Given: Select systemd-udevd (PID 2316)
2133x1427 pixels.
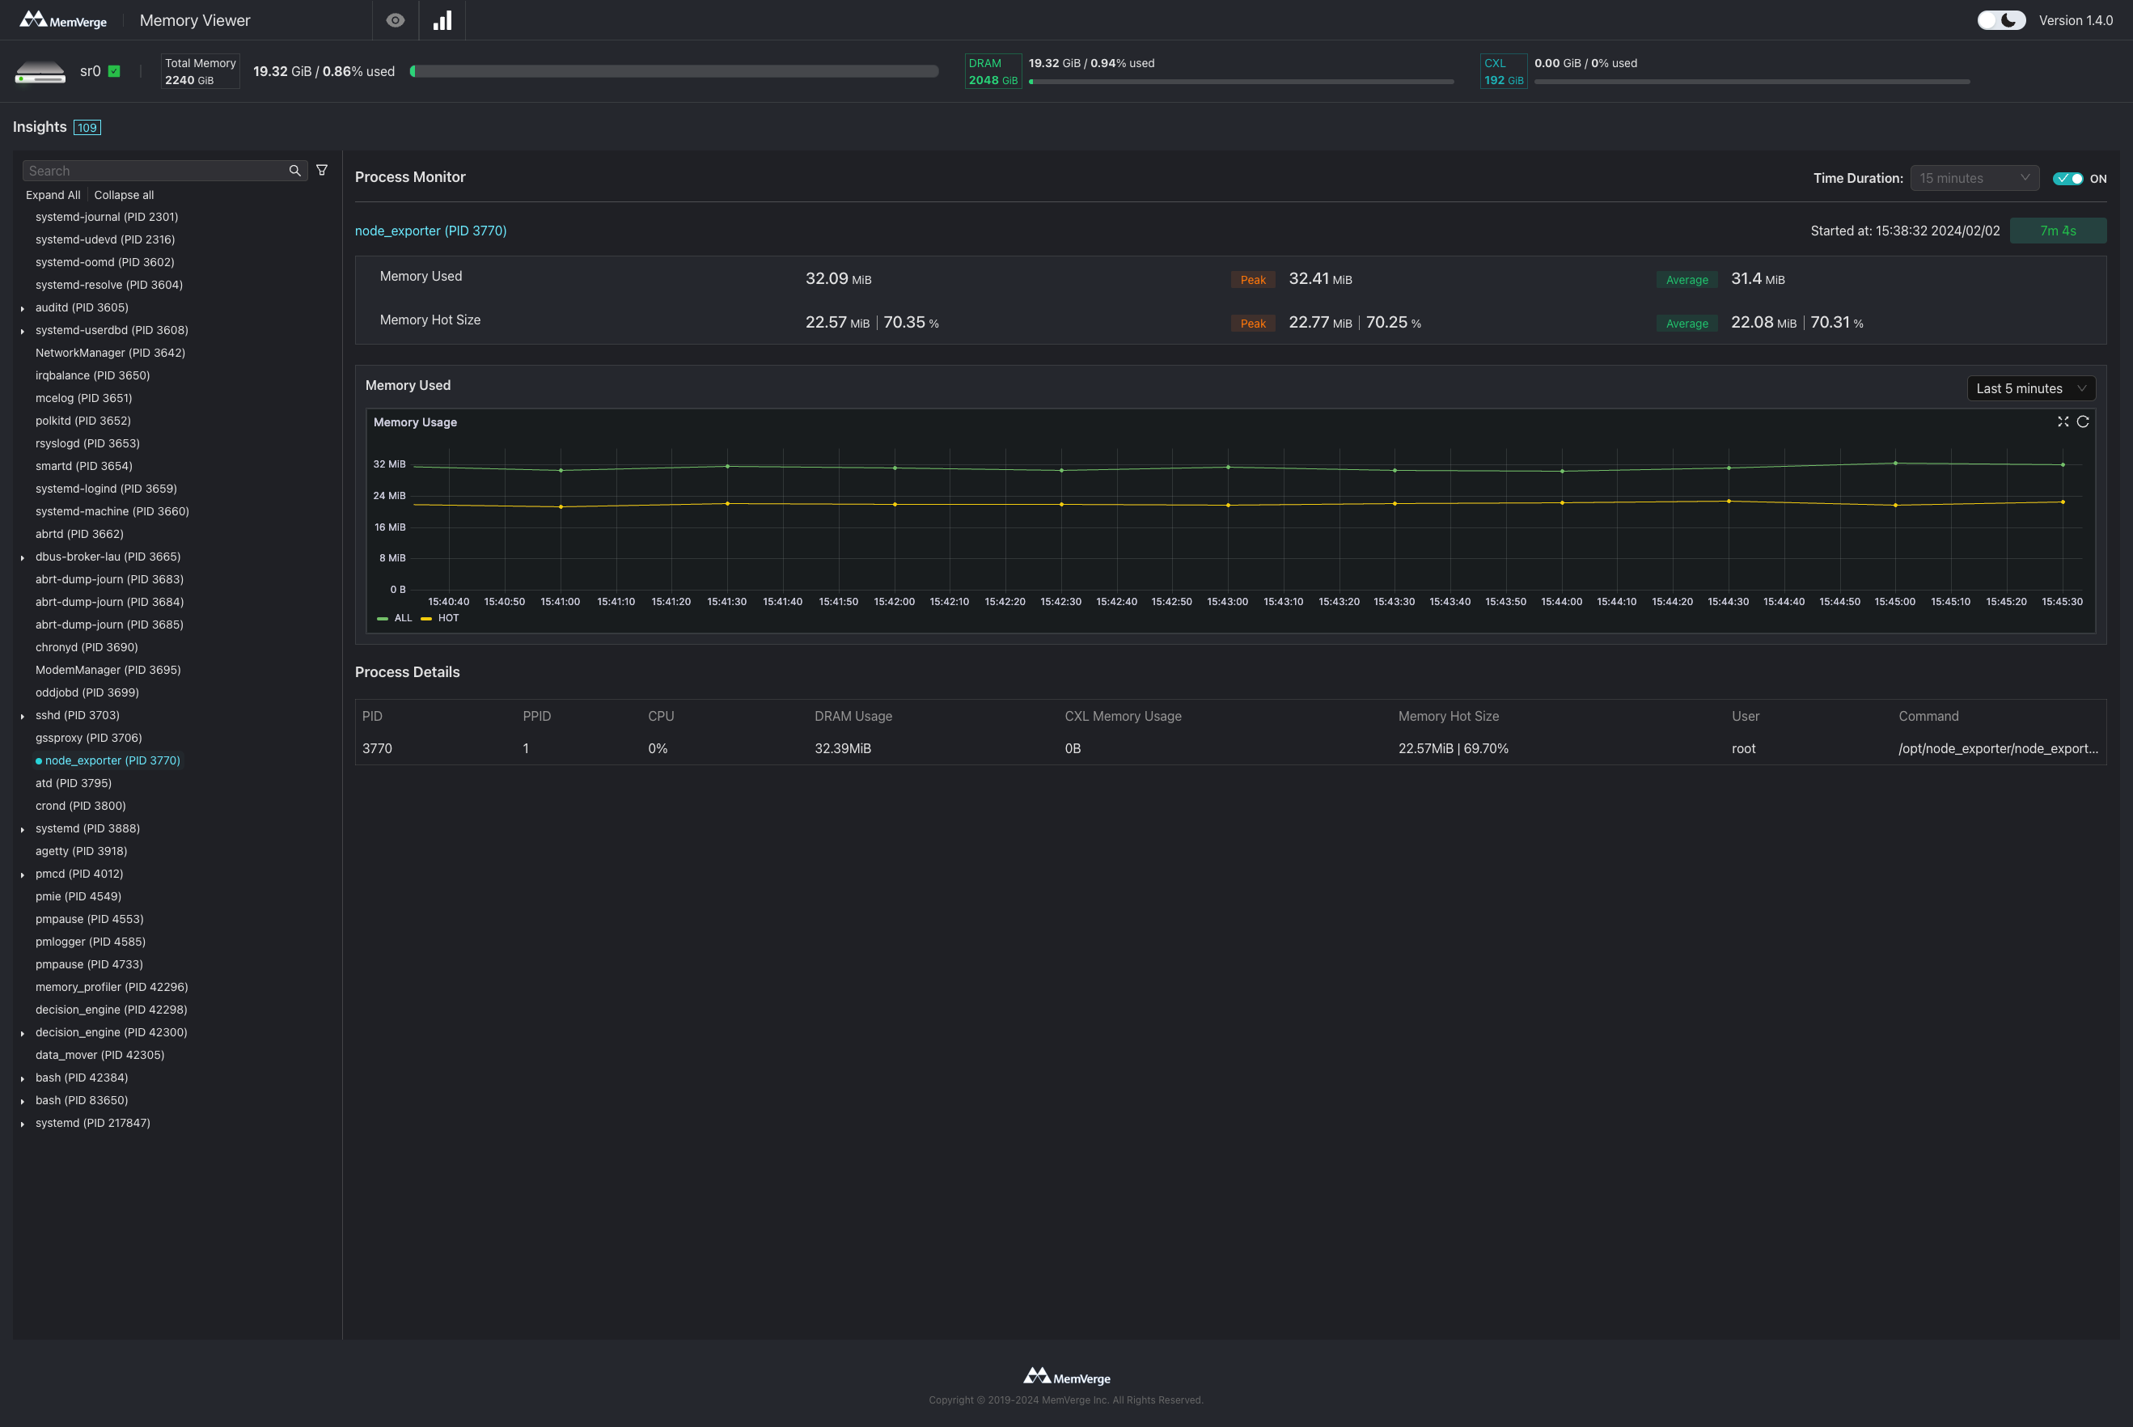Looking at the screenshot, I should 104,239.
